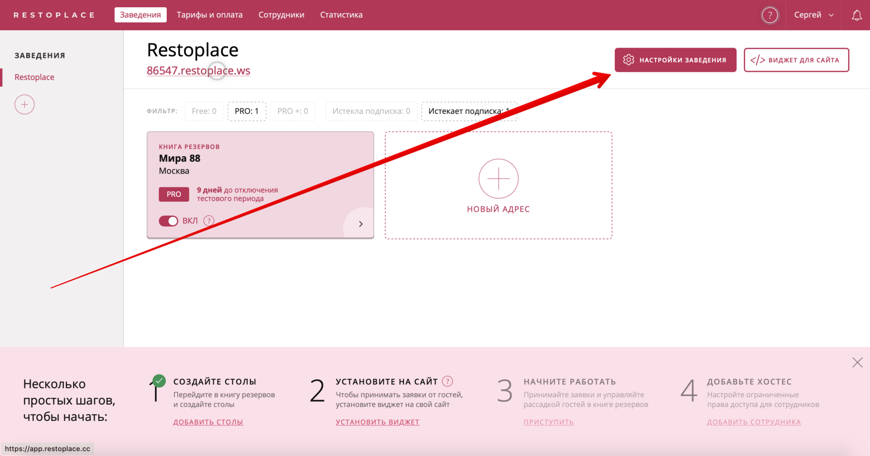Viewport: 870px width, 456px height.
Task: Select Restoplace in the sidebar
Action: point(34,77)
